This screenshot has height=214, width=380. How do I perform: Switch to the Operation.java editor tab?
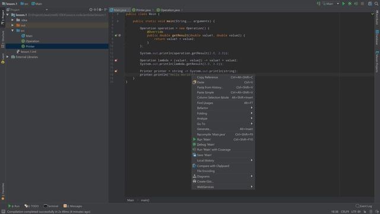(x=170, y=10)
